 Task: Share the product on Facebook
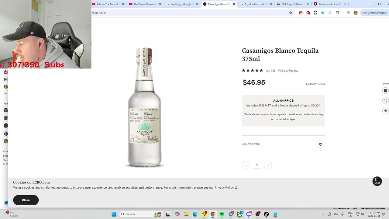(x=385, y=91)
